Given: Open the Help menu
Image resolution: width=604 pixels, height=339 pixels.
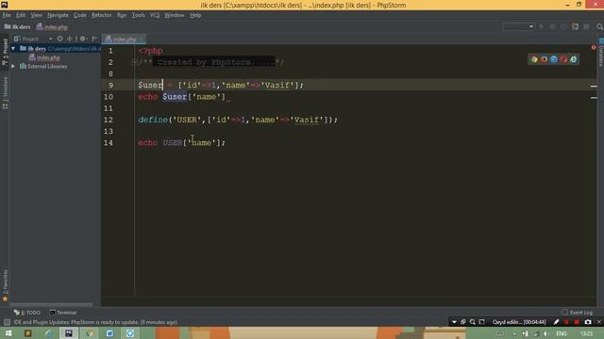Looking at the screenshot, I should pos(195,15).
